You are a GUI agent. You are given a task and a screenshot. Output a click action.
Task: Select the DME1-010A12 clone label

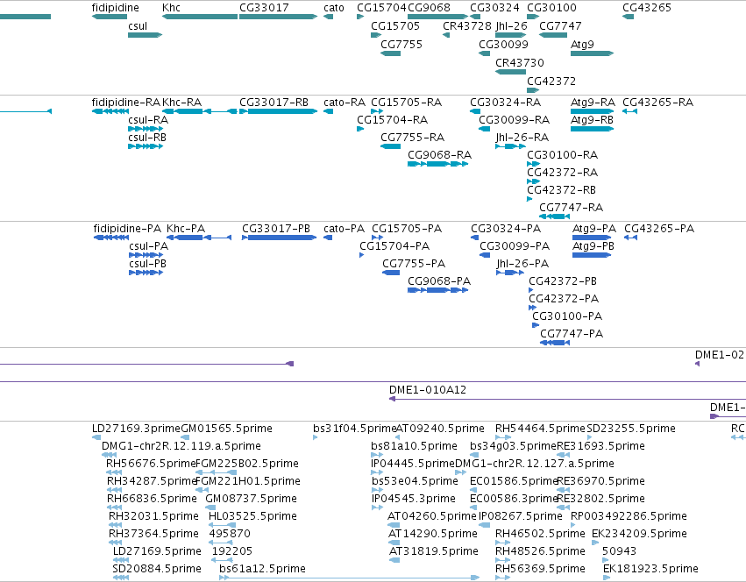[428, 390]
